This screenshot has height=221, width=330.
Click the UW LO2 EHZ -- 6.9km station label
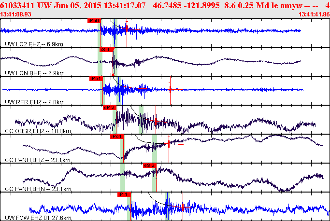(34, 44)
